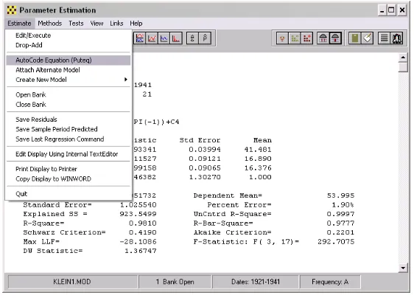This screenshot has width=414, height=298.
Task: Open the Links menu
Action: click(x=116, y=24)
